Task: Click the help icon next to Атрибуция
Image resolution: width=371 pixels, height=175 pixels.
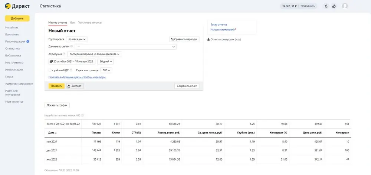Action: point(64,54)
